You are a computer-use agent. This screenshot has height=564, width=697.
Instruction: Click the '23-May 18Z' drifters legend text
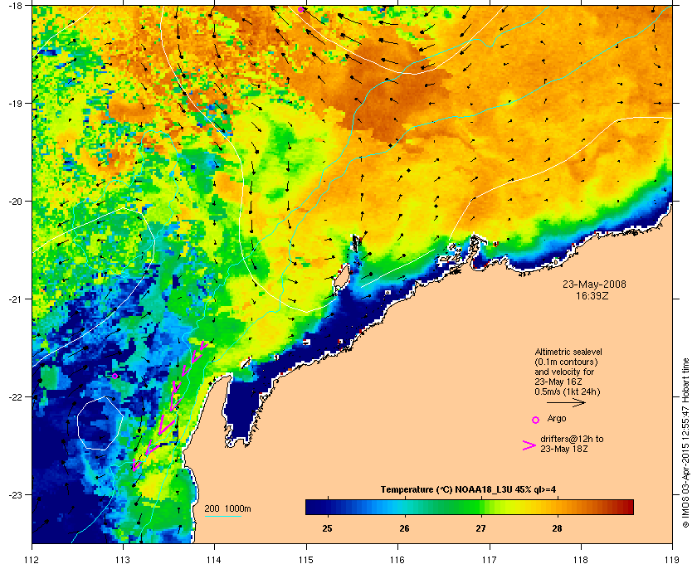coord(564,450)
